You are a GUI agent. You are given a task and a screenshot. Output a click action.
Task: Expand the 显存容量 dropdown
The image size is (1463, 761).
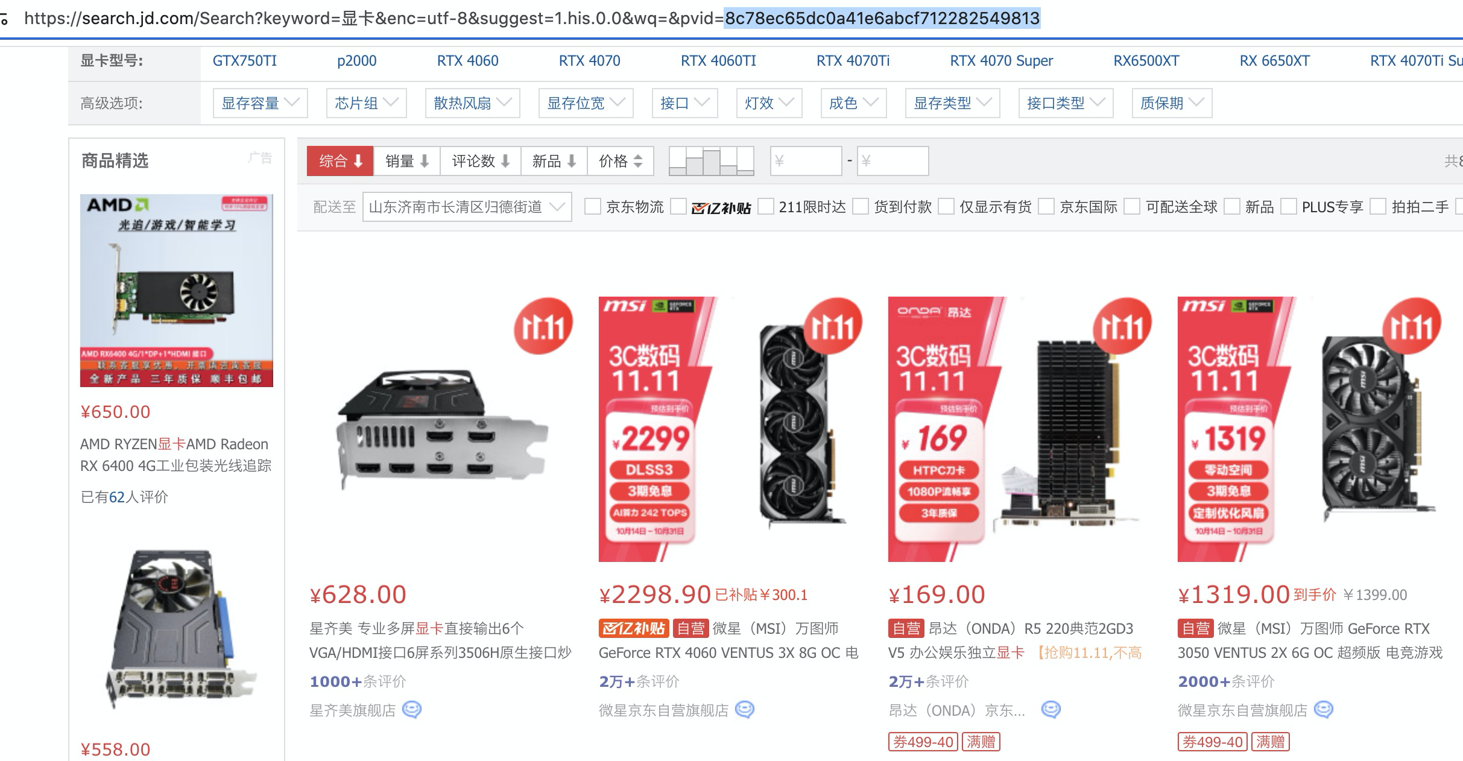pos(261,103)
